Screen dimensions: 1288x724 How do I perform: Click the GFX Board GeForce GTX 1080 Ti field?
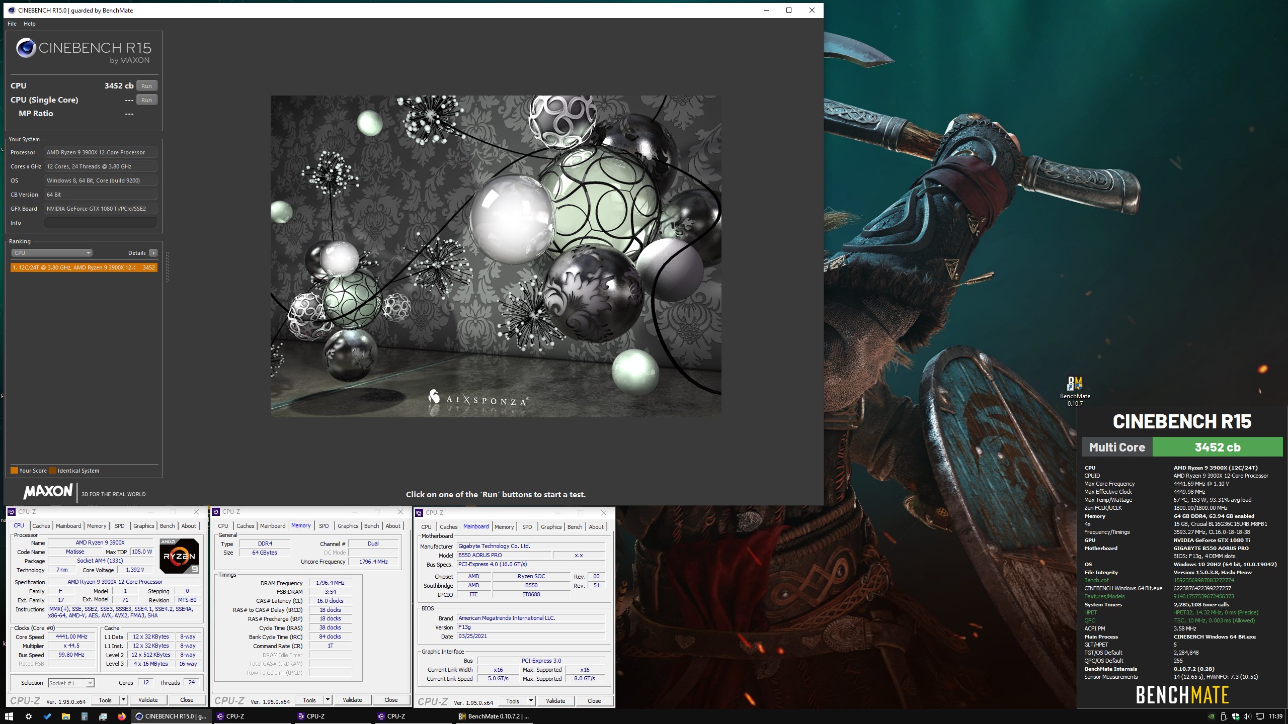(x=101, y=209)
